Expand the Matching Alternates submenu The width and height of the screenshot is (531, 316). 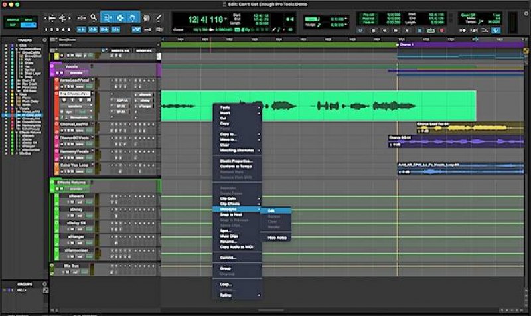pyautogui.click(x=259, y=151)
